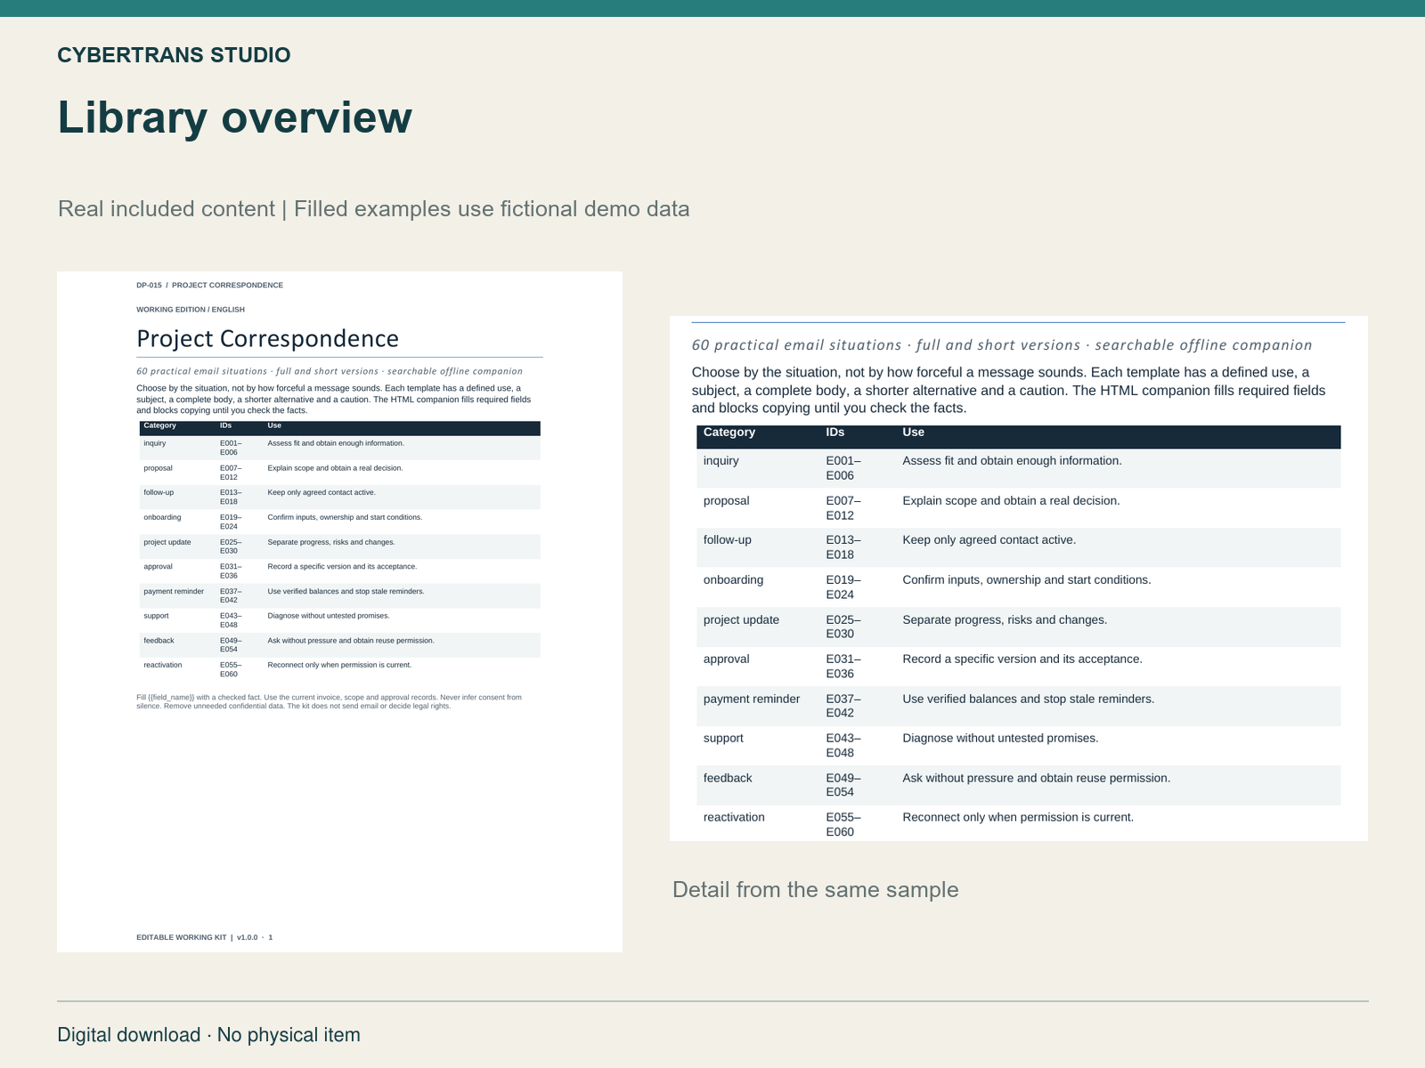Open the full-page Project Correspondence preview
Image resolution: width=1425 pixels, height=1068 pixels.
tap(339, 611)
